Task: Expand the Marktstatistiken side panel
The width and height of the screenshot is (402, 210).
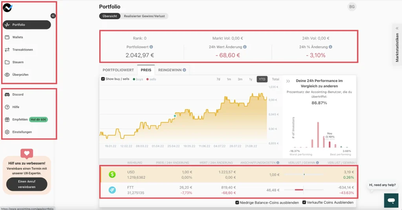Action: pos(397,28)
